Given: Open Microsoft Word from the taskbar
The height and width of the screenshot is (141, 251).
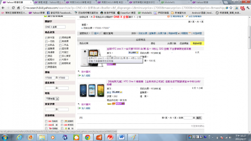Looking at the screenshot, I should pyautogui.click(x=122, y=137).
